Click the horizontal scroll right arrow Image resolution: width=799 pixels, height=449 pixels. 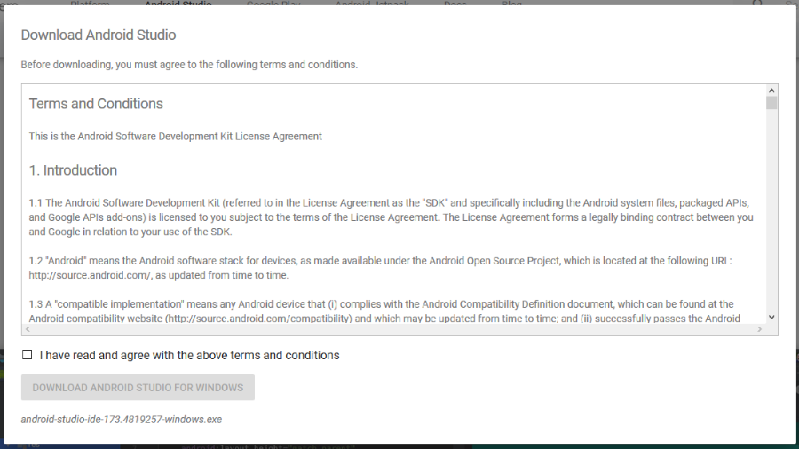[759, 329]
